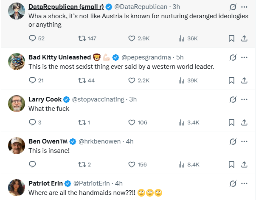The image size is (256, 200).
Task: Bookmark Ben Owen's tweet
Action: 232,164
